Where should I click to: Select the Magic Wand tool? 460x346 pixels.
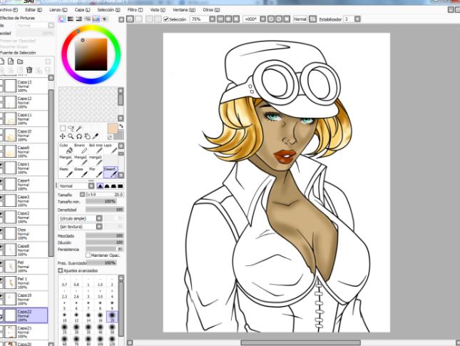point(79,128)
